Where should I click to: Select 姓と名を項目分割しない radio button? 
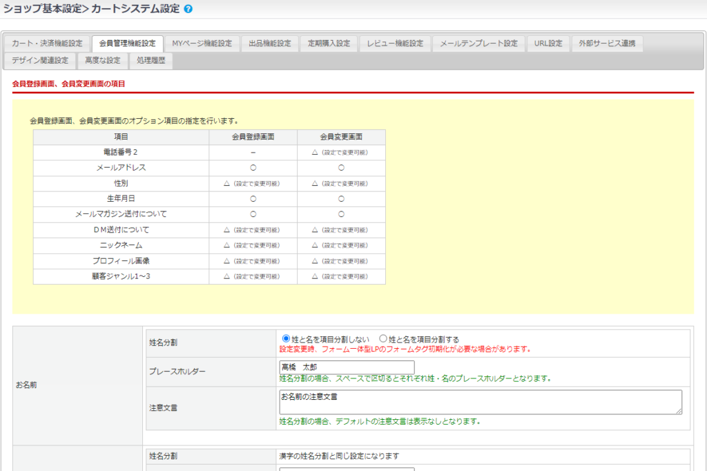coord(286,339)
